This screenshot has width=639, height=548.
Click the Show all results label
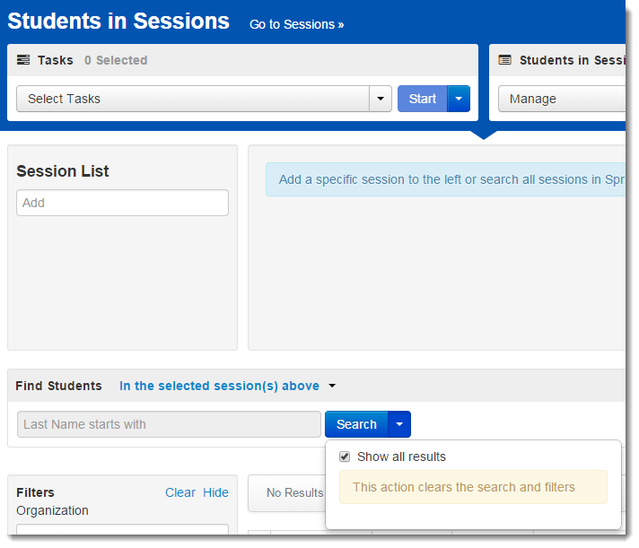401,457
